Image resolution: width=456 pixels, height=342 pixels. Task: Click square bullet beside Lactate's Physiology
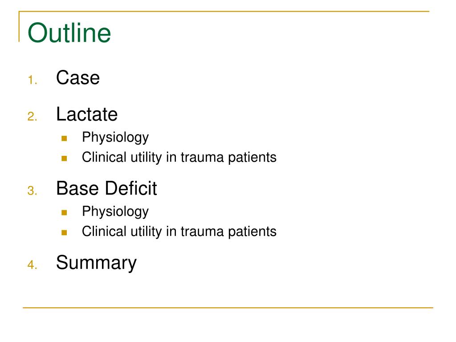tap(64, 138)
